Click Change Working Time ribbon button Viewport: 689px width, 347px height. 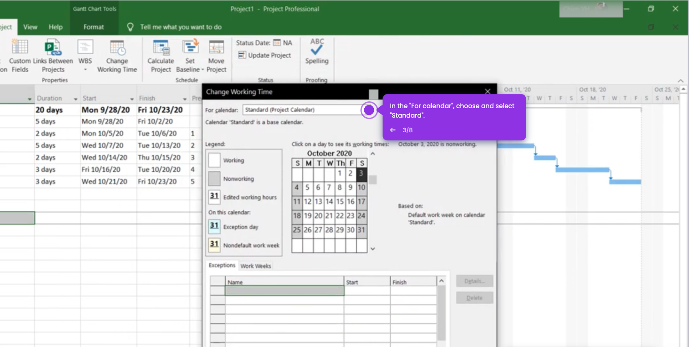click(117, 56)
